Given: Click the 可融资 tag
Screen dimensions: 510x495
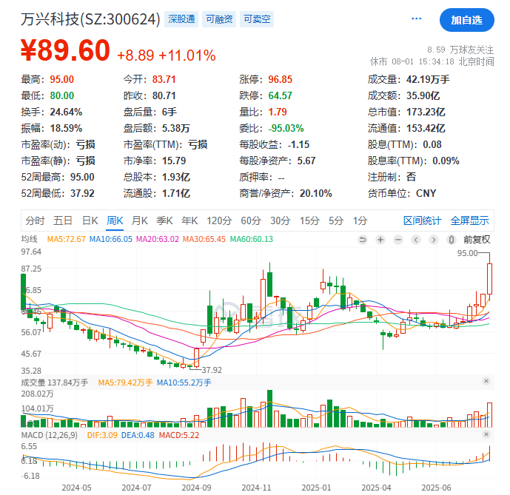Looking at the screenshot, I should point(219,19).
